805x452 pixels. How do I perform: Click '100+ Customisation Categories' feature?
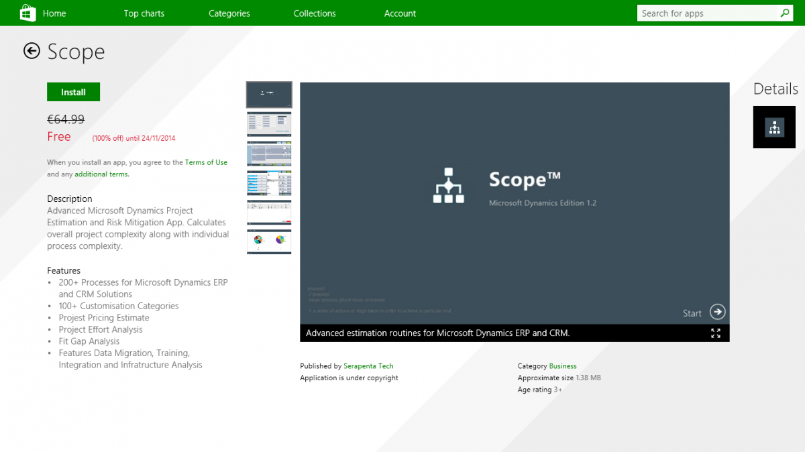click(119, 306)
